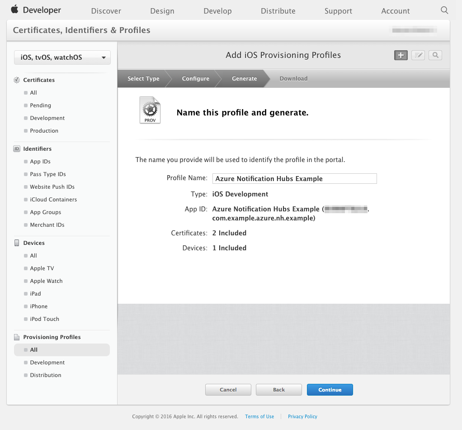Click the Cancel button
The image size is (462, 430).
tap(228, 389)
